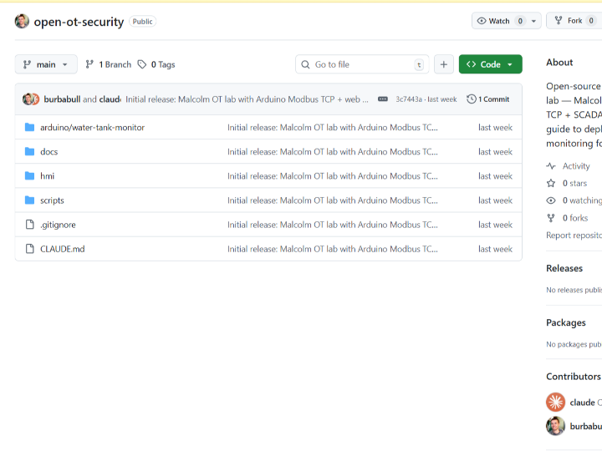The image size is (602, 451).
Task: Expand the Watch options dropdown arrow
Action: pos(533,21)
